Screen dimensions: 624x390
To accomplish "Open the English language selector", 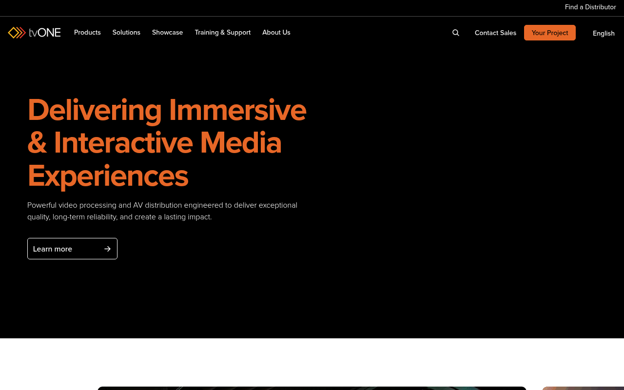I will point(604,33).
